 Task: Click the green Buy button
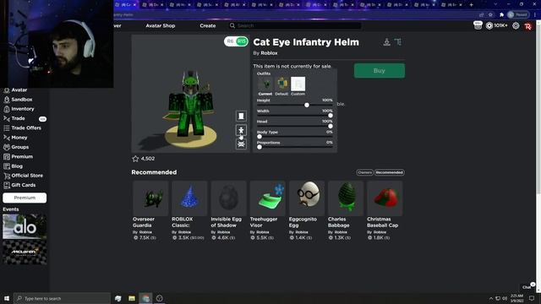(x=380, y=71)
